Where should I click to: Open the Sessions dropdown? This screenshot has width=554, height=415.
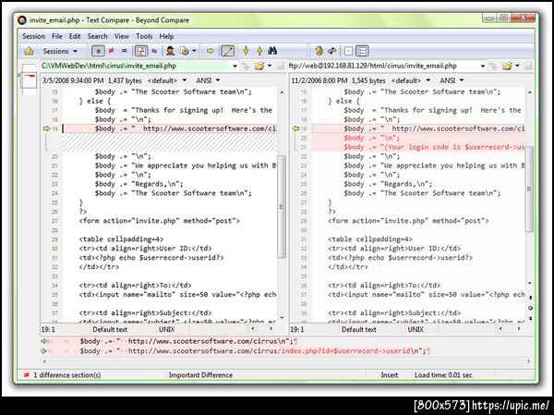coord(59,52)
